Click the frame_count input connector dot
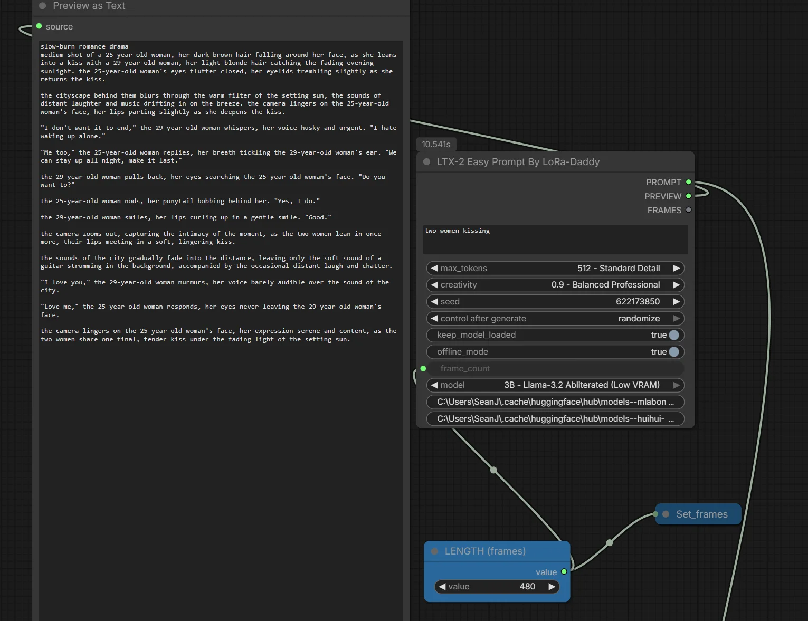Screen dimensions: 808x621 pyautogui.click(x=423, y=368)
